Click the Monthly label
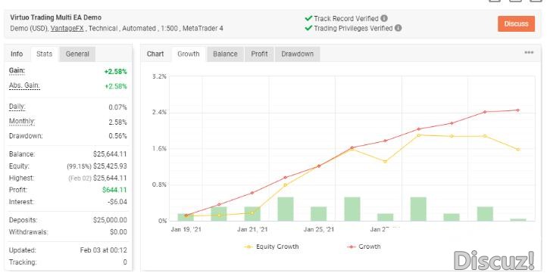Viewport: 547px width, 279px height. coord(22,122)
